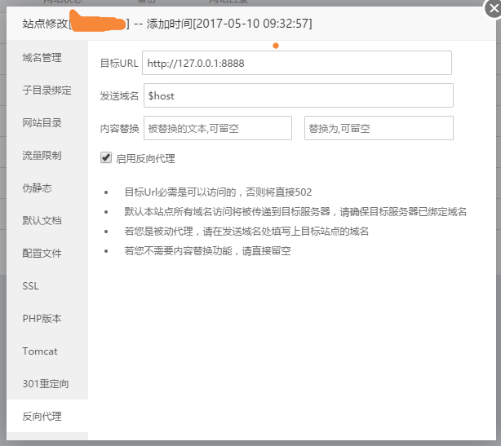Open the 配置文件 tab

(x=42, y=254)
